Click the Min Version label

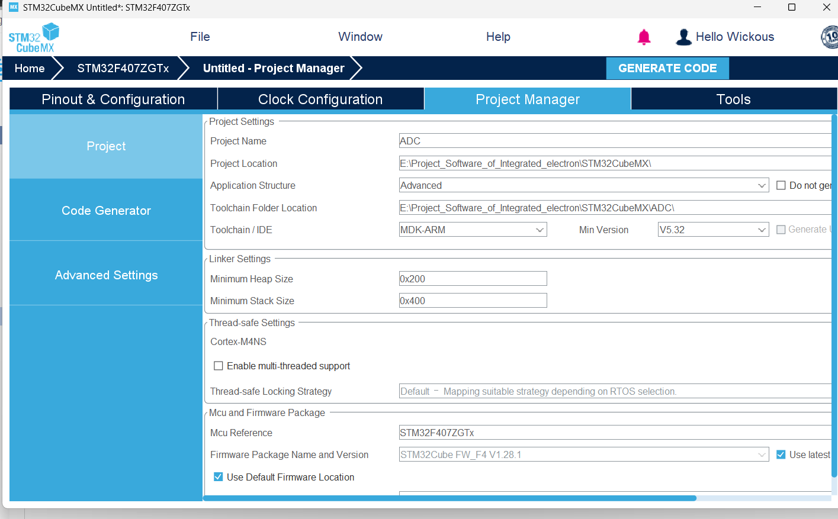coord(603,230)
